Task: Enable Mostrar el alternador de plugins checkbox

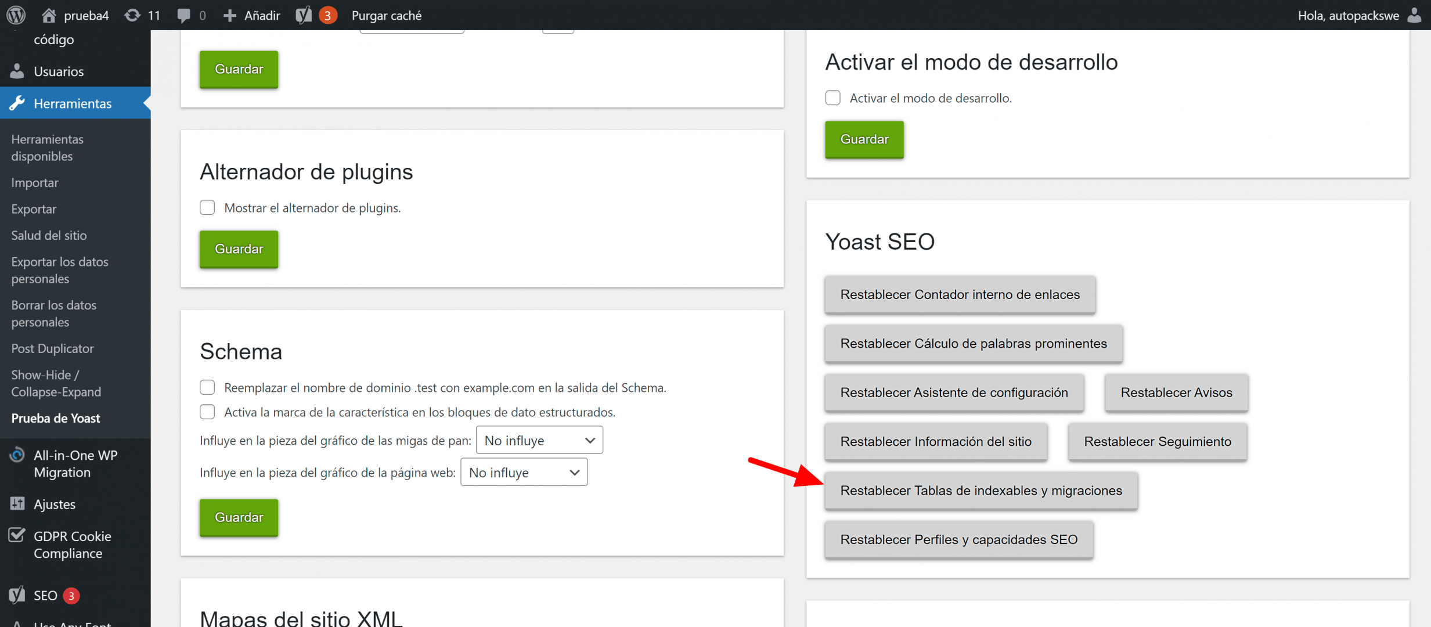Action: [x=207, y=207]
